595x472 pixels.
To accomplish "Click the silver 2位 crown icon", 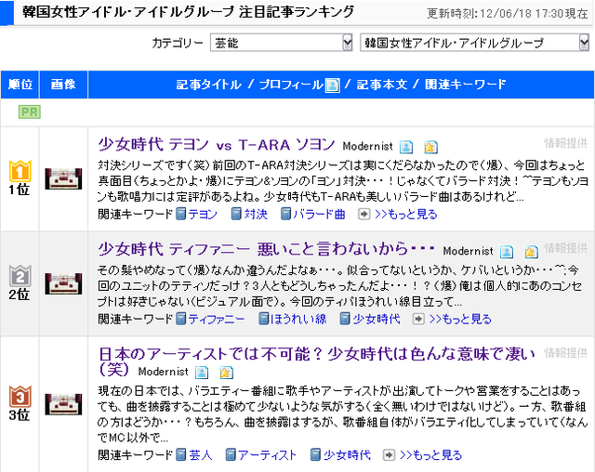I will tap(20, 276).
